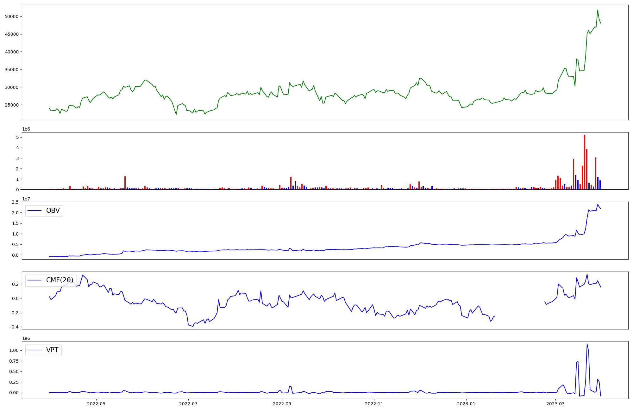Click the blue line swatch in OBV legend
The image size is (633, 411).
click(x=35, y=211)
